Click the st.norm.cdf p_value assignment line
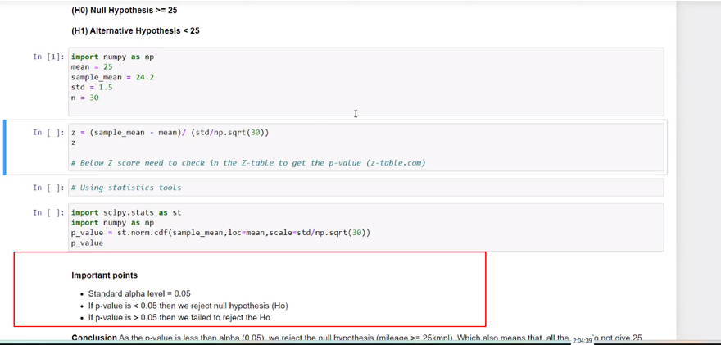 220,233
